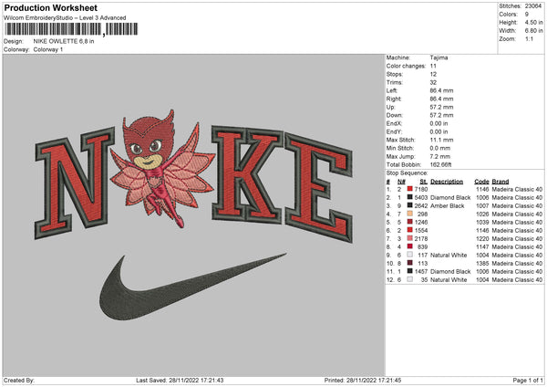Click the Trims value 32
Image resolution: width=547 pixels, height=387 pixels.
pyautogui.click(x=433, y=82)
